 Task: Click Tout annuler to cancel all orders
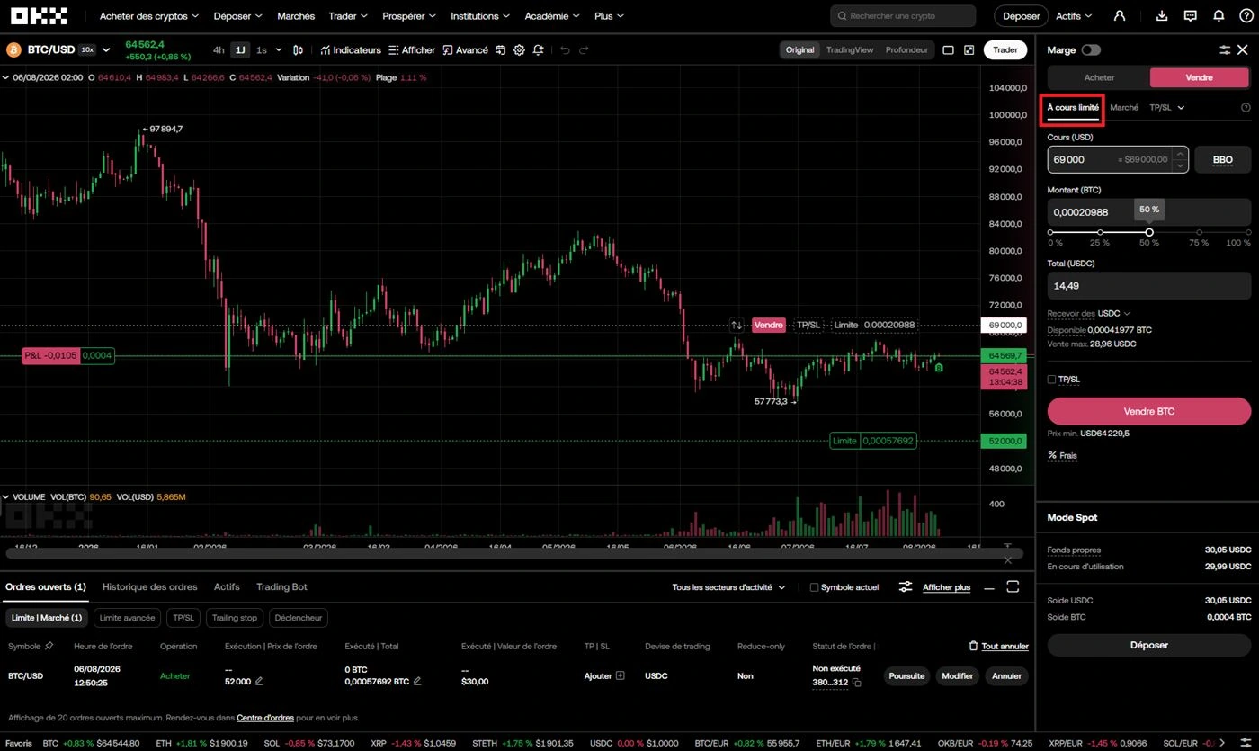pyautogui.click(x=999, y=647)
